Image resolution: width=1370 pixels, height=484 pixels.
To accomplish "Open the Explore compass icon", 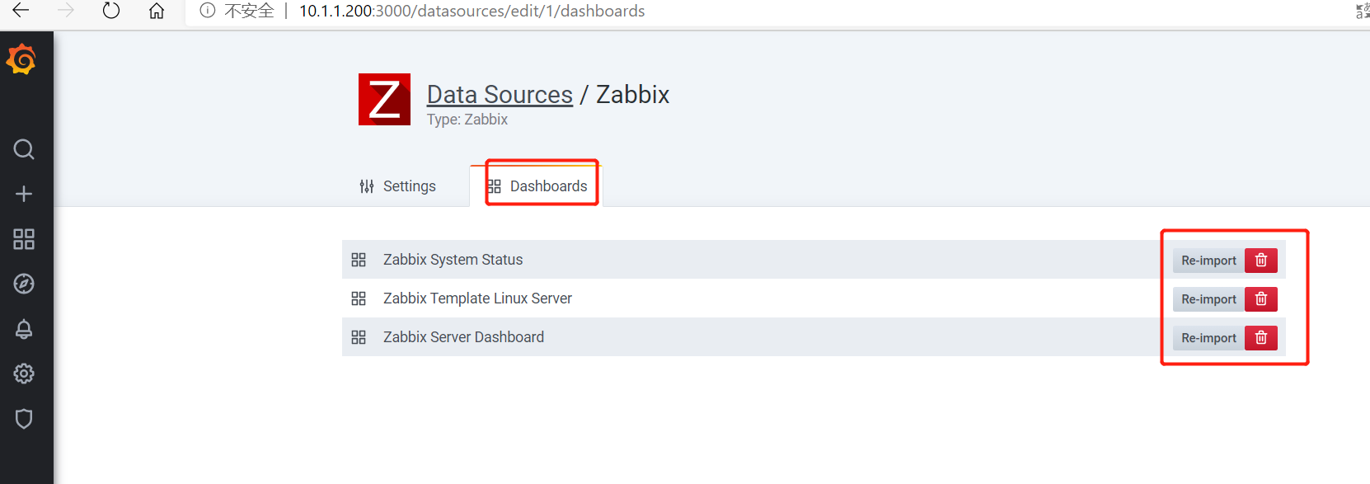I will pyautogui.click(x=24, y=284).
